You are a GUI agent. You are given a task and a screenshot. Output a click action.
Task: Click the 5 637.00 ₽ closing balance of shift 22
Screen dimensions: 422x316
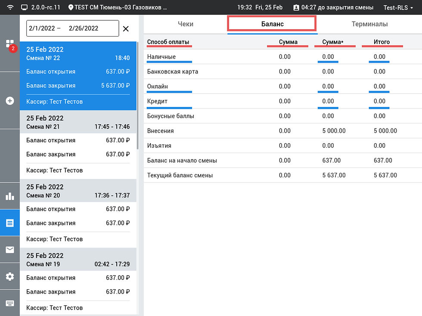(x=115, y=86)
